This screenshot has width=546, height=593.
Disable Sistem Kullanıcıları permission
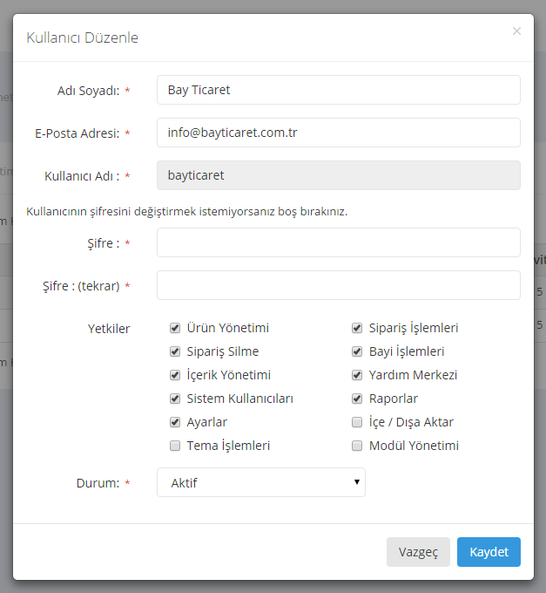tap(175, 399)
